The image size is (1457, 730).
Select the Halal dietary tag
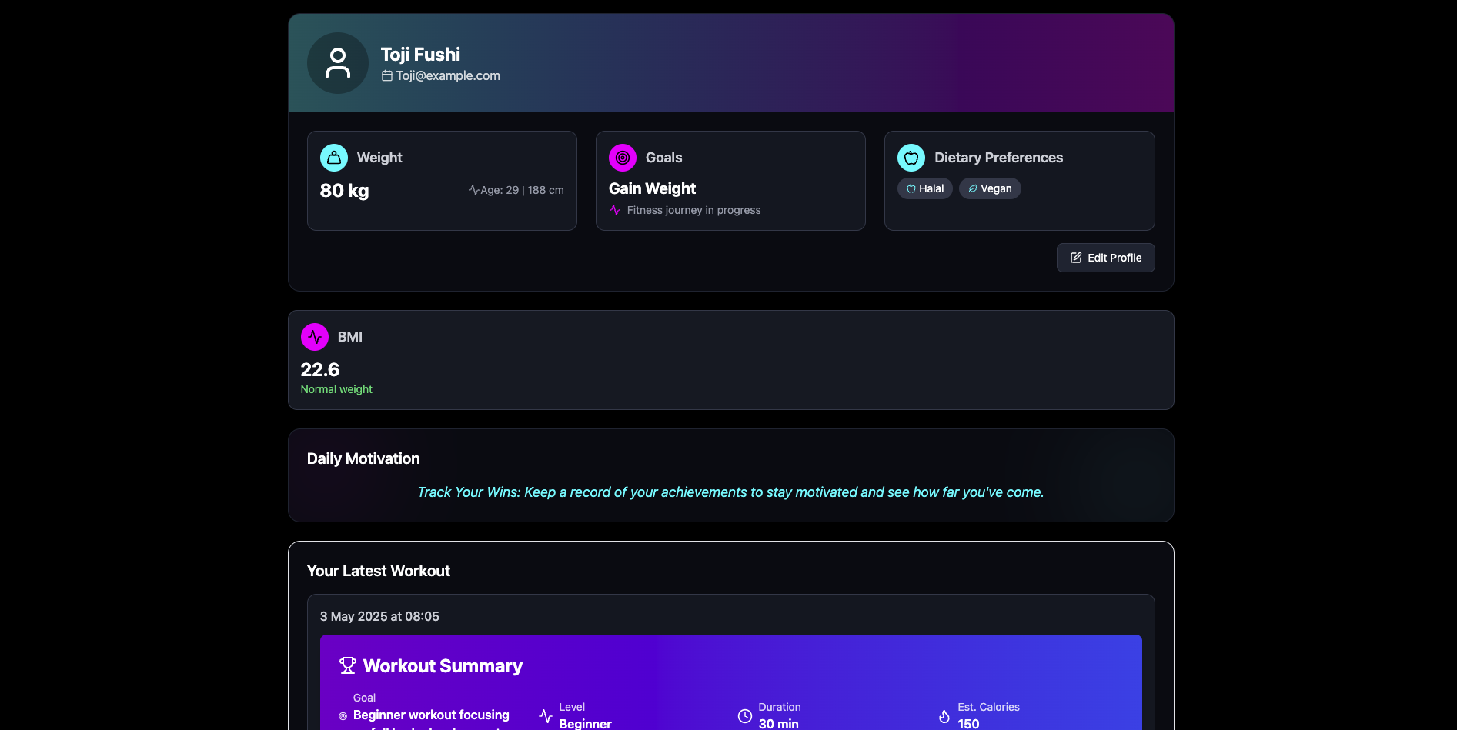tap(924, 188)
